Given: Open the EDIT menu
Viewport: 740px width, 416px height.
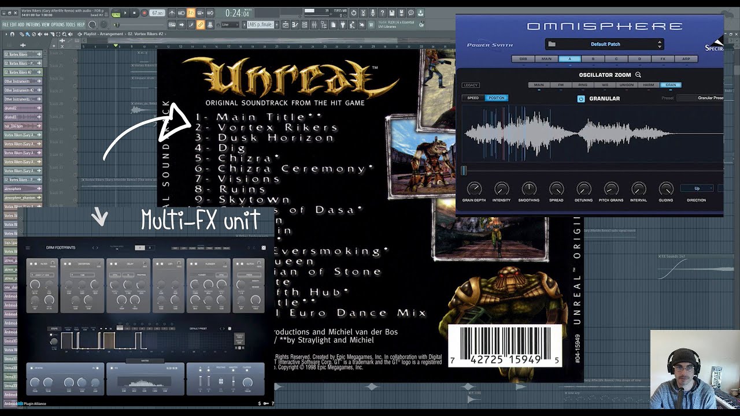Looking at the screenshot, I should [x=13, y=24].
